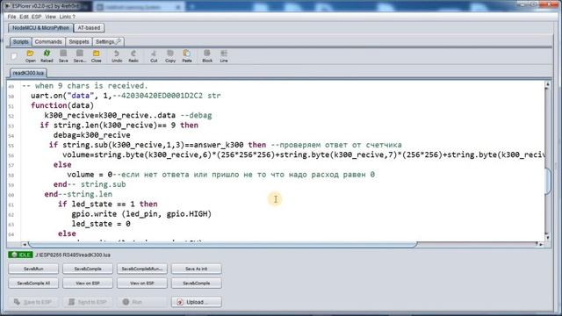Copy the selected code
The image size is (562, 316).
point(170,56)
